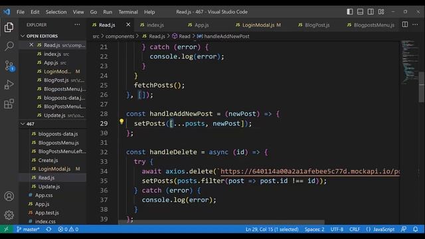425x239 pixels.
Task: Click the remote window indicator in status bar
Action: point(6,229)
